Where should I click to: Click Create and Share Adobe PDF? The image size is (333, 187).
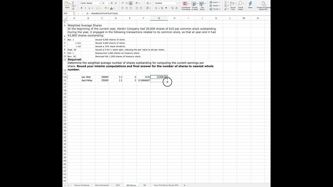point(264,6)
